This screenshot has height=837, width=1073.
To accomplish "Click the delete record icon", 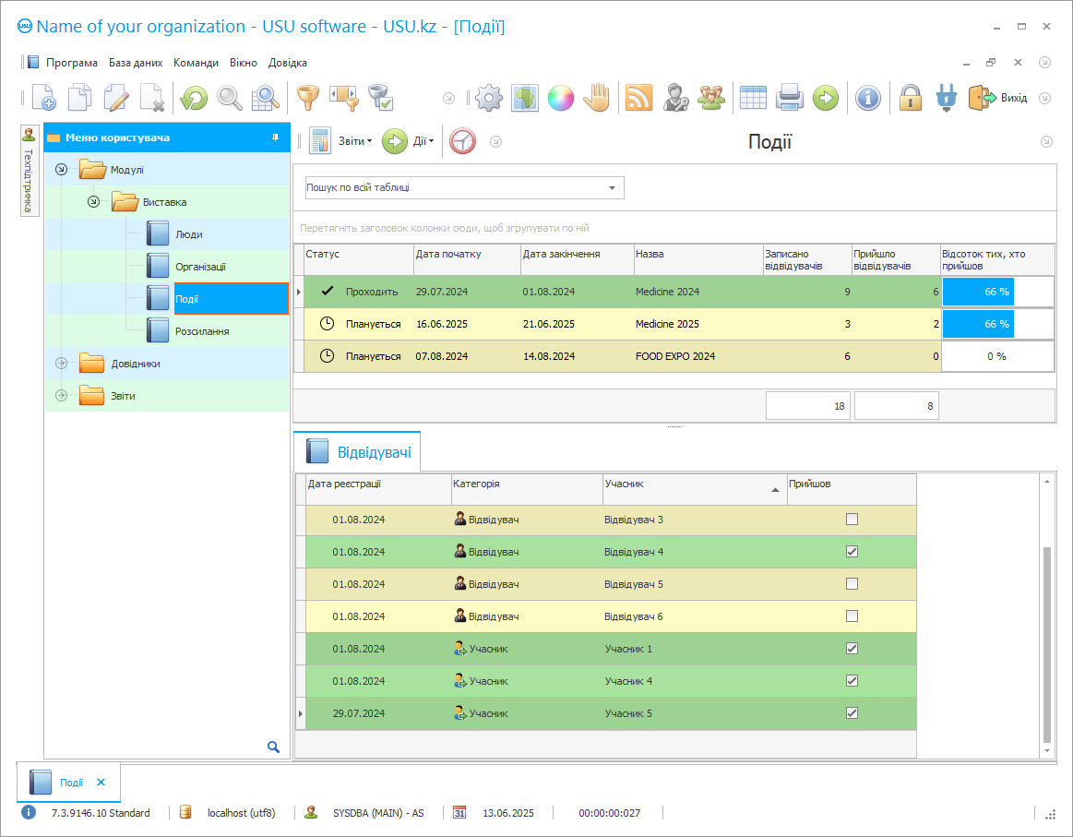I will [152, 98].
